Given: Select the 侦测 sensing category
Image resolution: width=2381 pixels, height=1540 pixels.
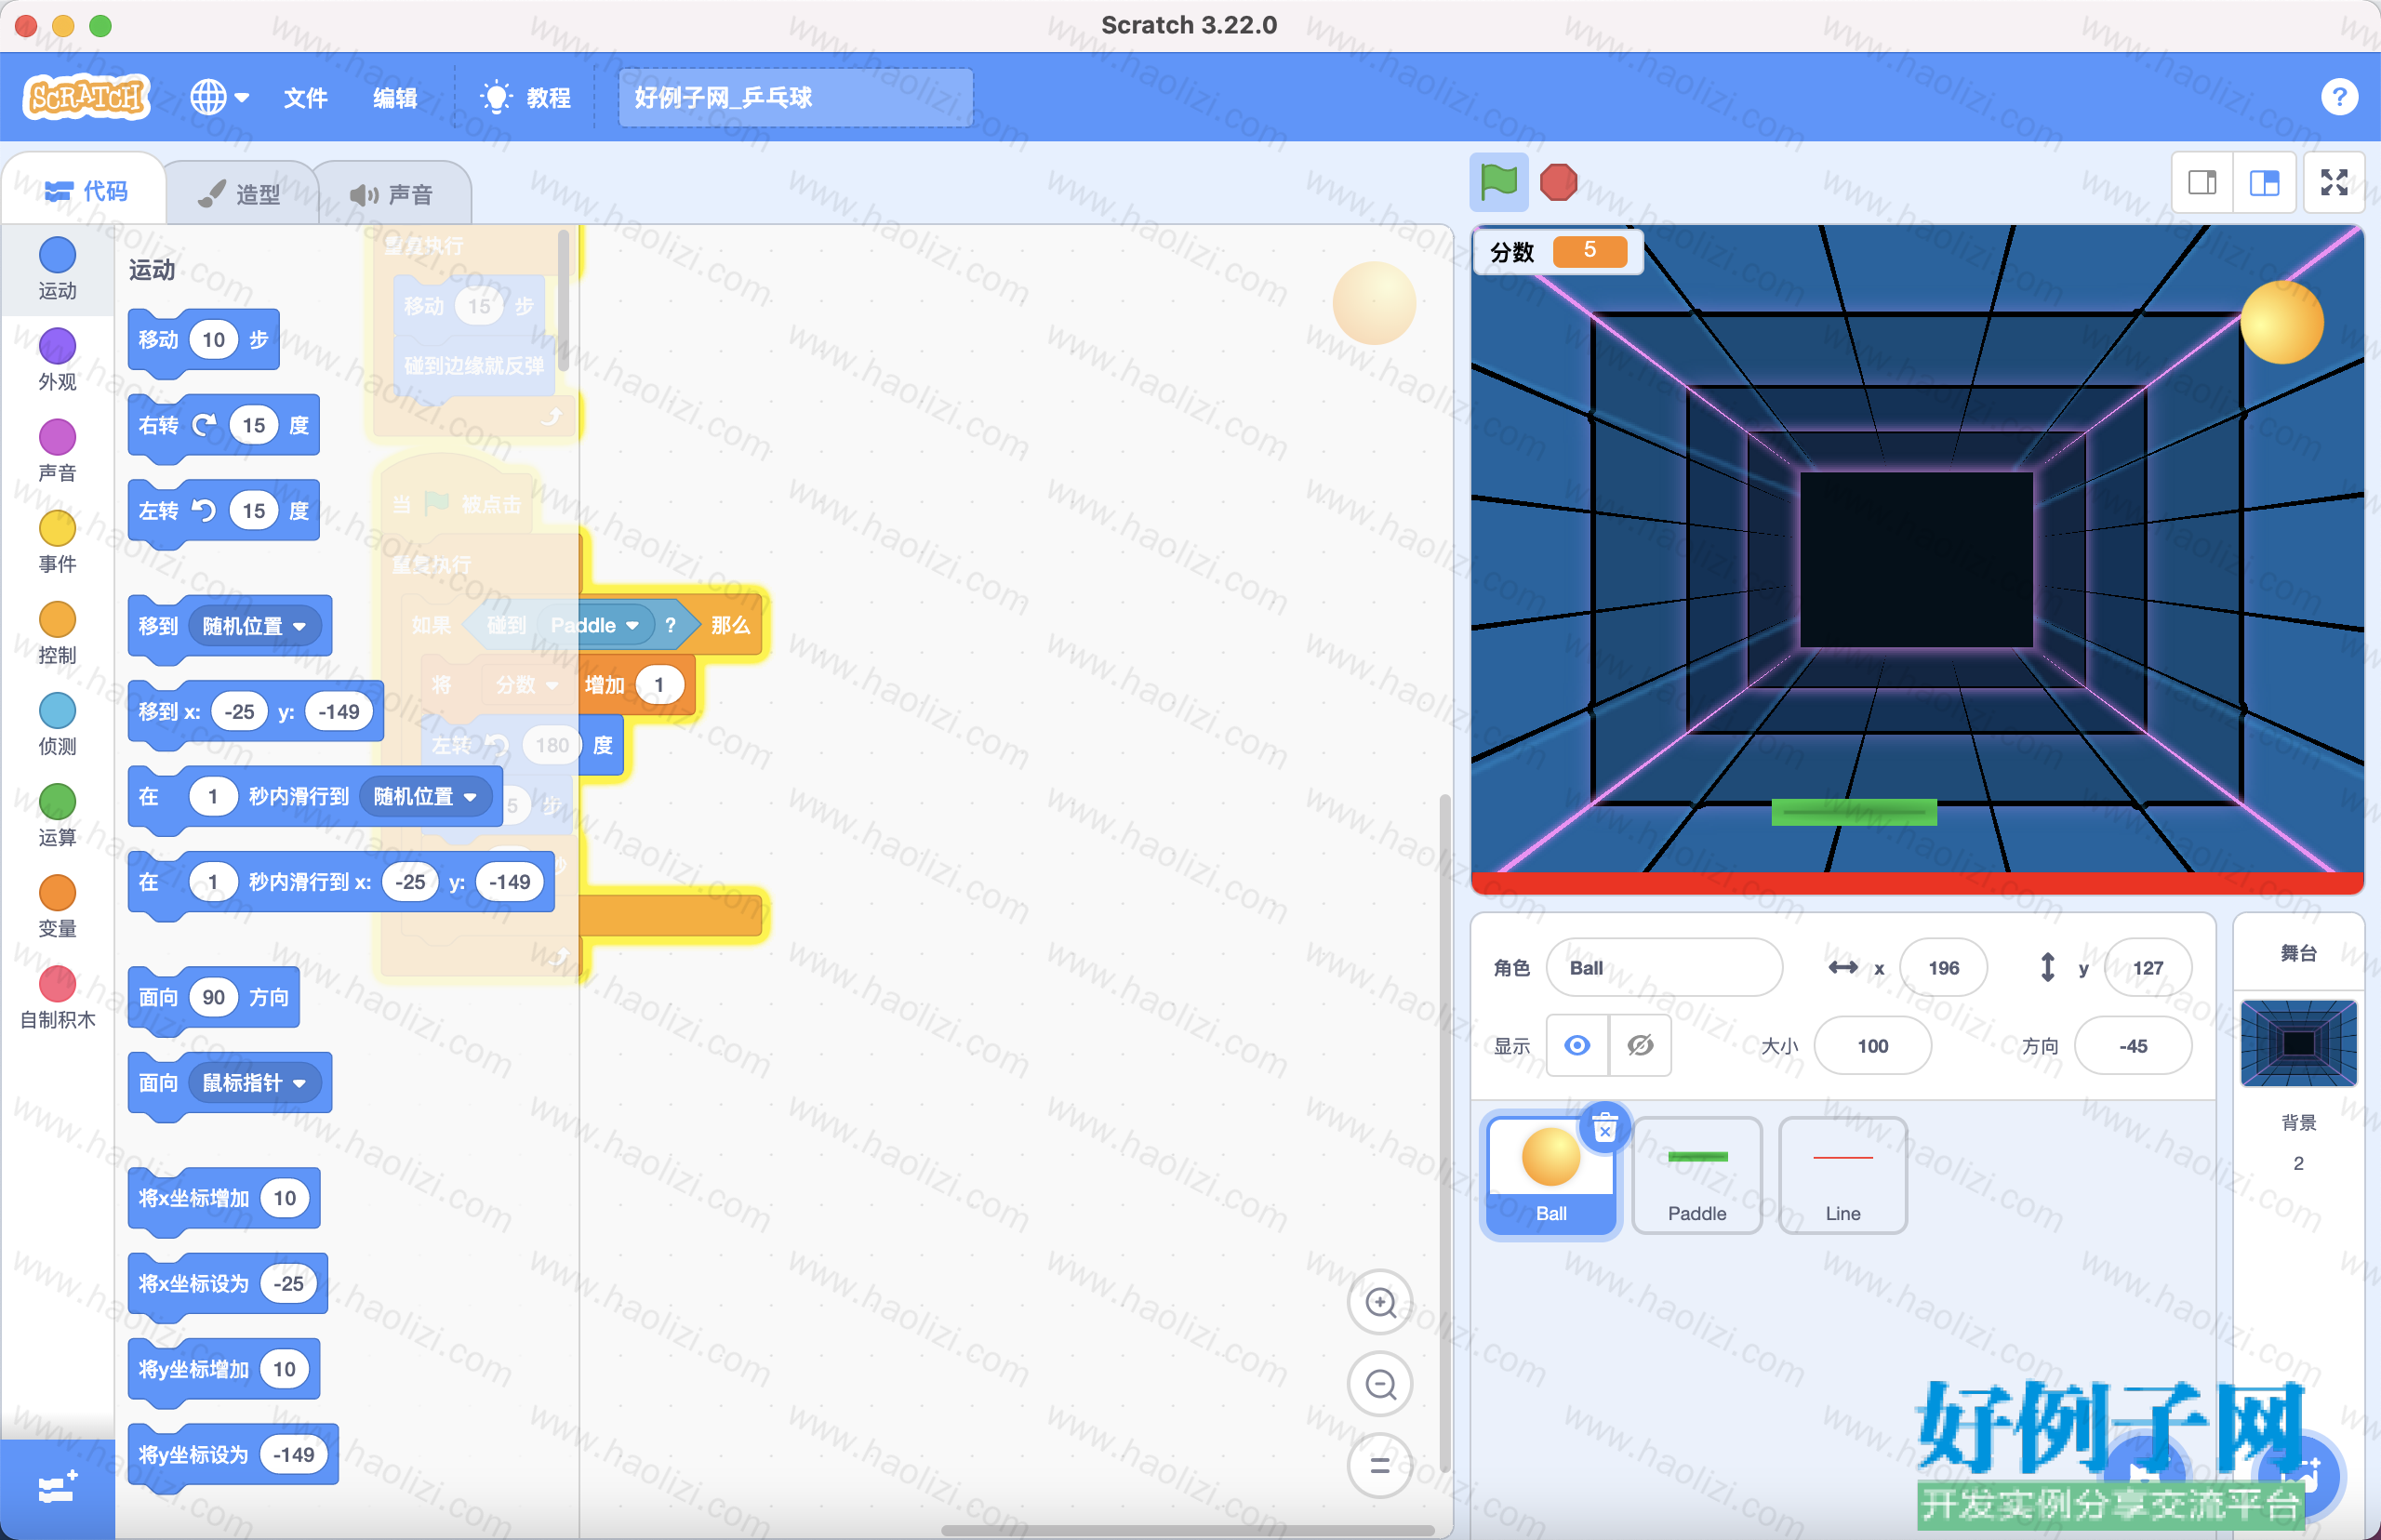Looking at the screenshot, I should (57, 723).
